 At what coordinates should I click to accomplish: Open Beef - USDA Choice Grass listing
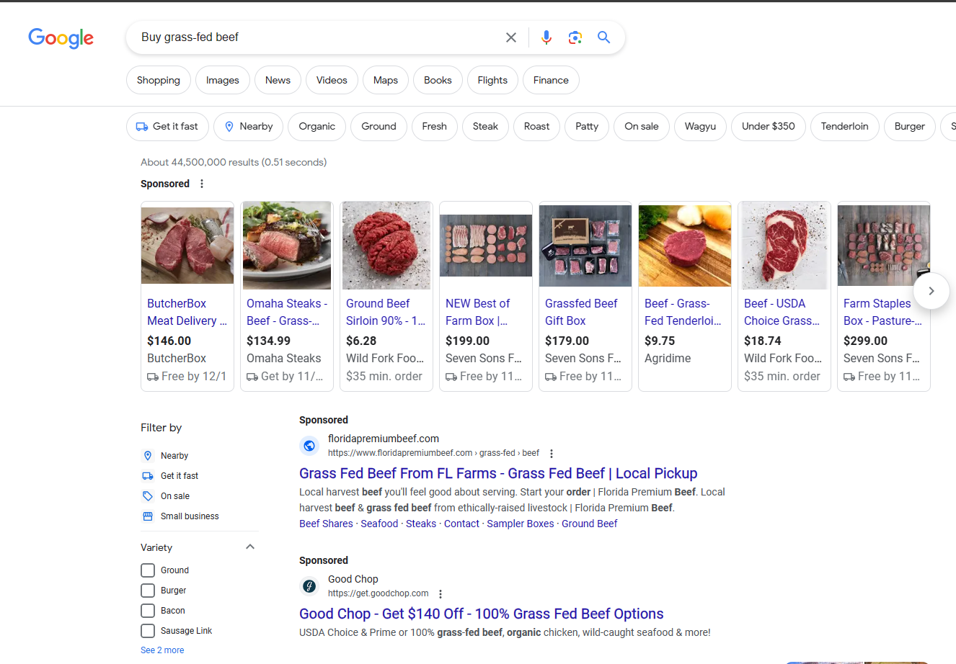(x=784, y=297)
